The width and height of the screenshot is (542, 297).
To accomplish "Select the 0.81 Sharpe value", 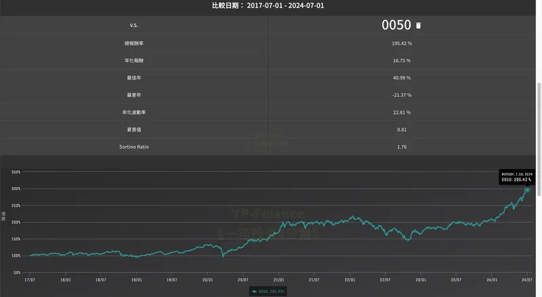I will [402, 130].
